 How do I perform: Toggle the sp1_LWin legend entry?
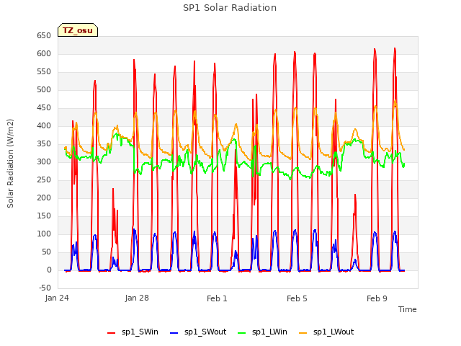(x=262, y=332)
